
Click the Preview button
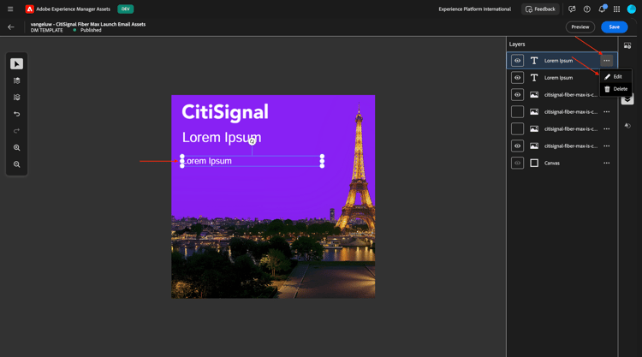[x=580, y=27]
